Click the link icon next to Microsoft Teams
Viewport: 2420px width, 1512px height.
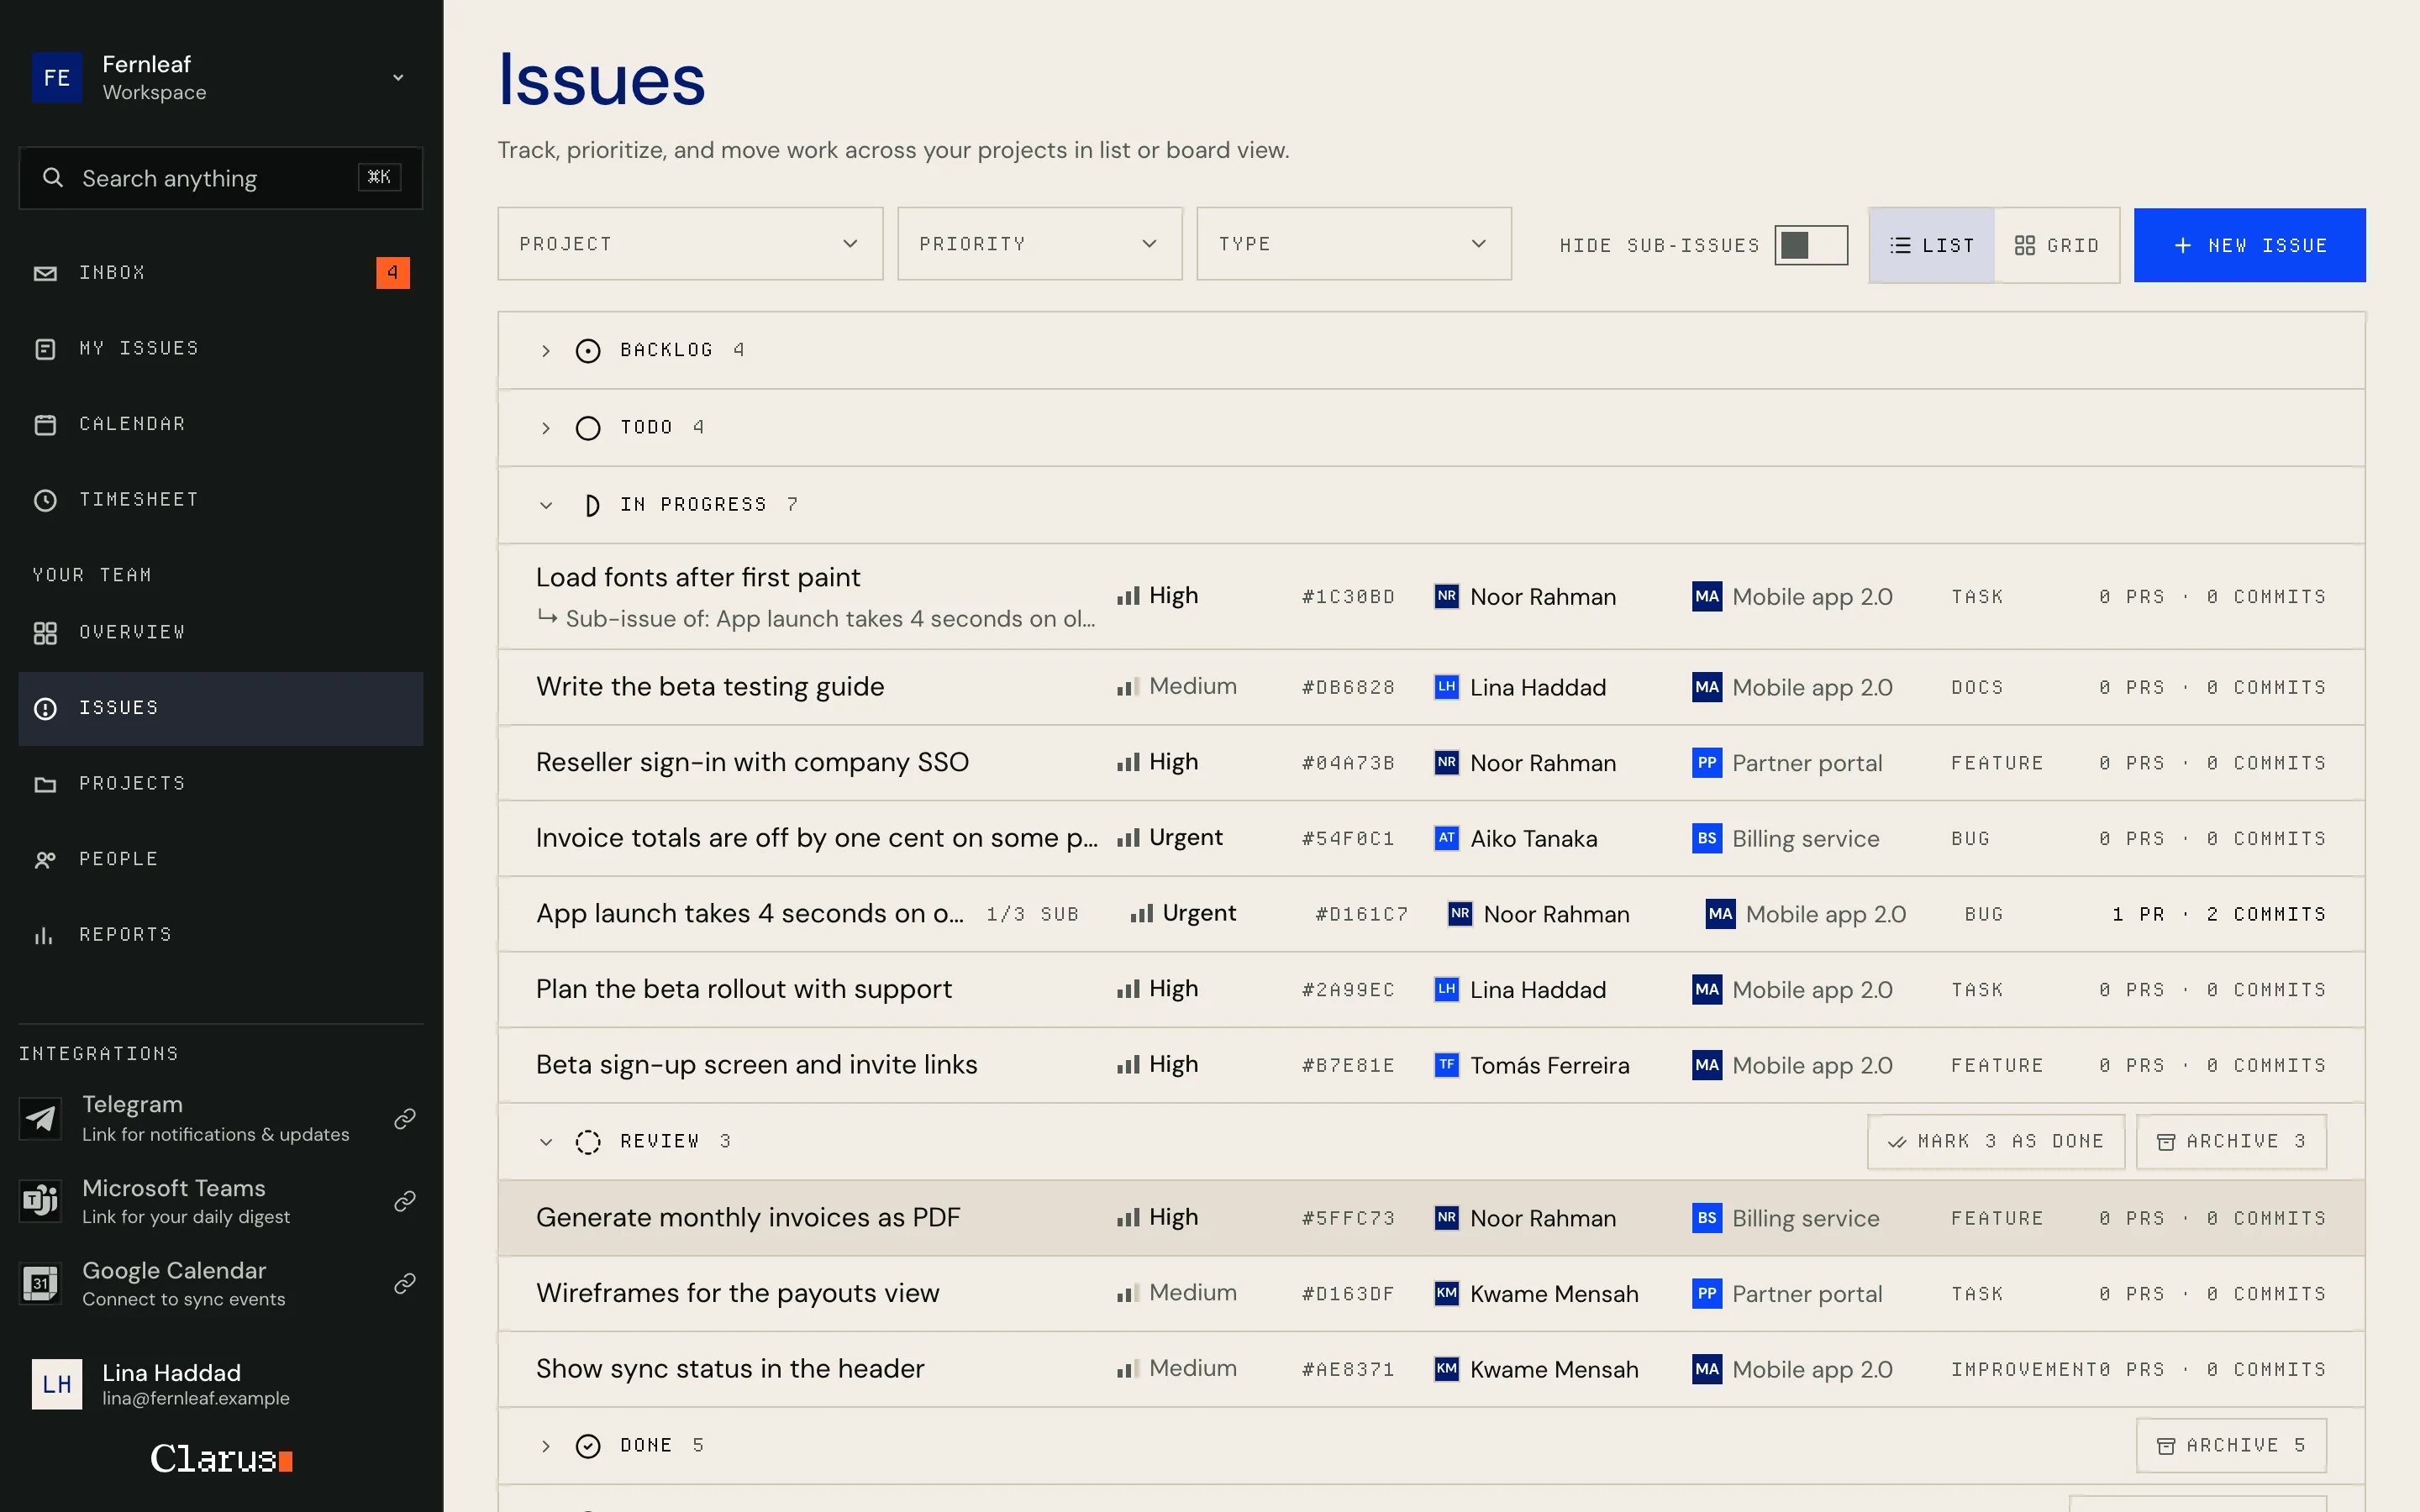tap(405, 1200)
